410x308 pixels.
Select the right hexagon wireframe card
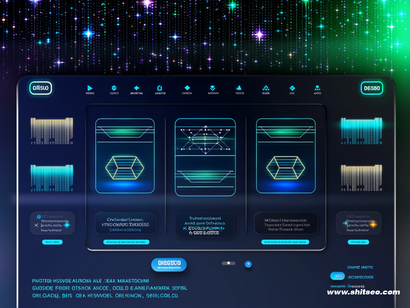[x=286, y=156]
